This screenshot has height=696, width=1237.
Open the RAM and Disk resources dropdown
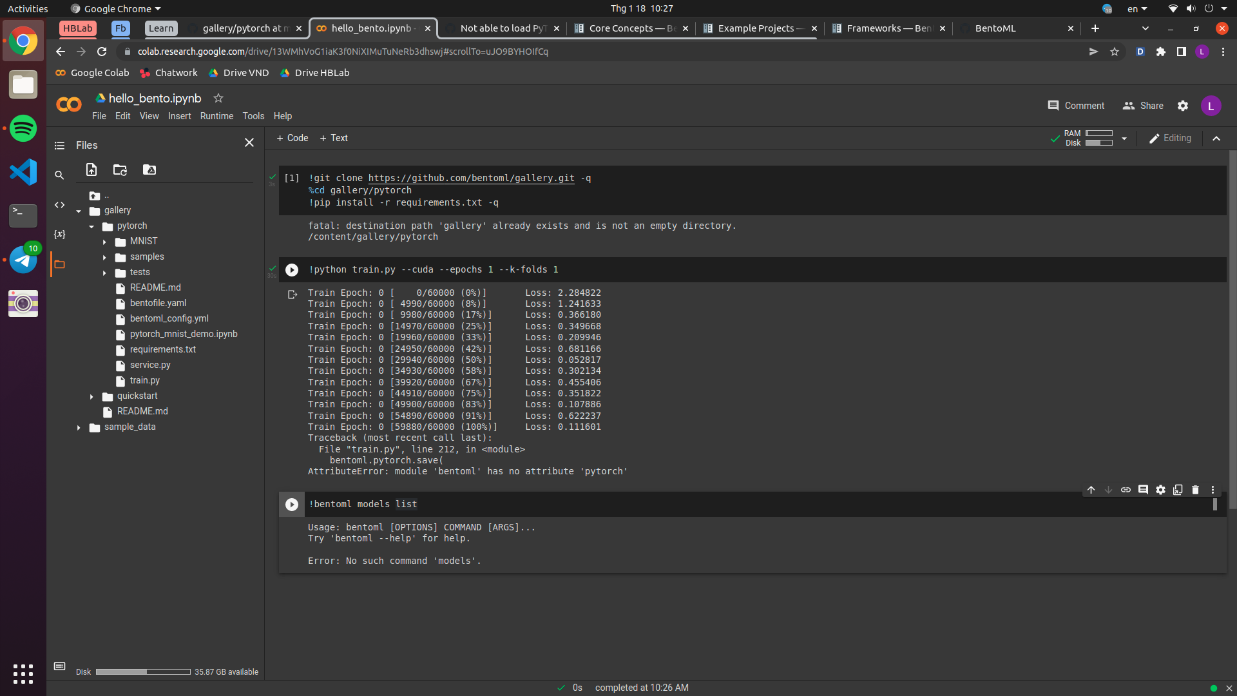(x=1124, y=138)
